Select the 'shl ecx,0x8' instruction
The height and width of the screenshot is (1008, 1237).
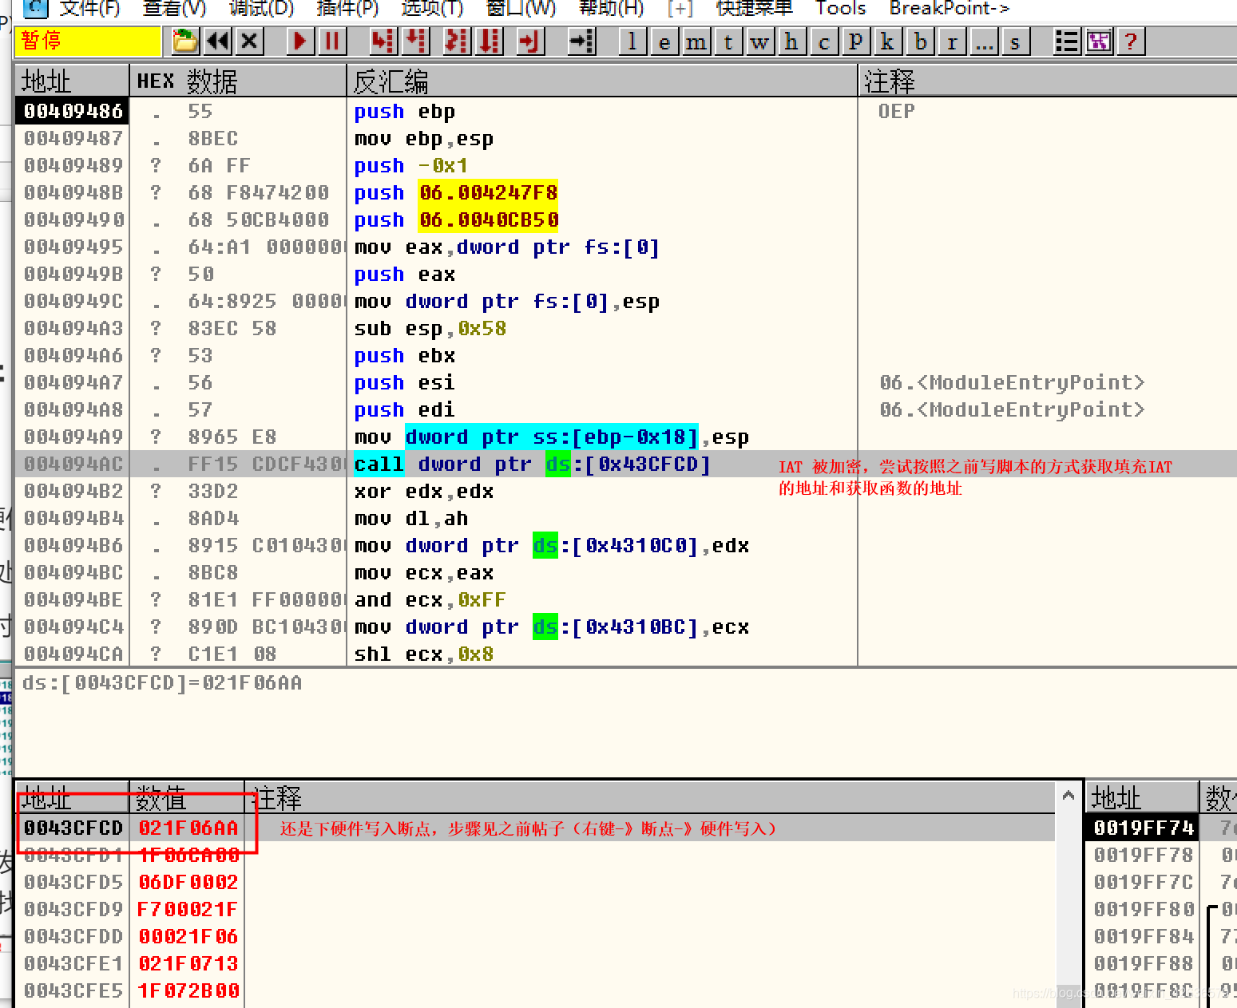tap(423, 654)
